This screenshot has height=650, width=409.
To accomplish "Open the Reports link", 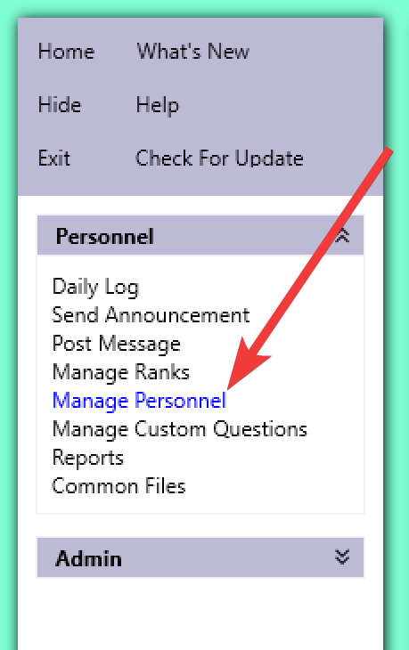I will click(x=88, y=458).
